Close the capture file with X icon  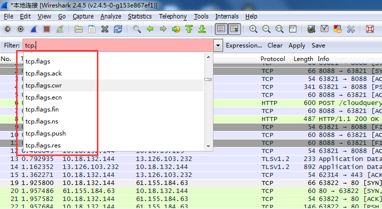click(x=105, y=29)
